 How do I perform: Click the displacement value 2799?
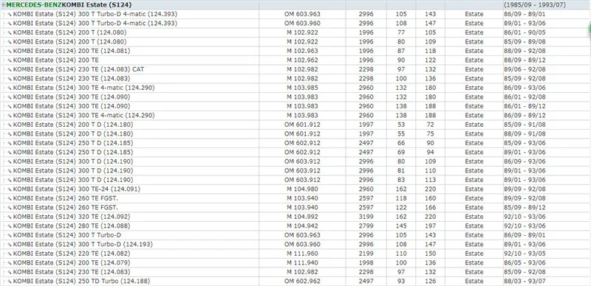[x=366, y=226]
